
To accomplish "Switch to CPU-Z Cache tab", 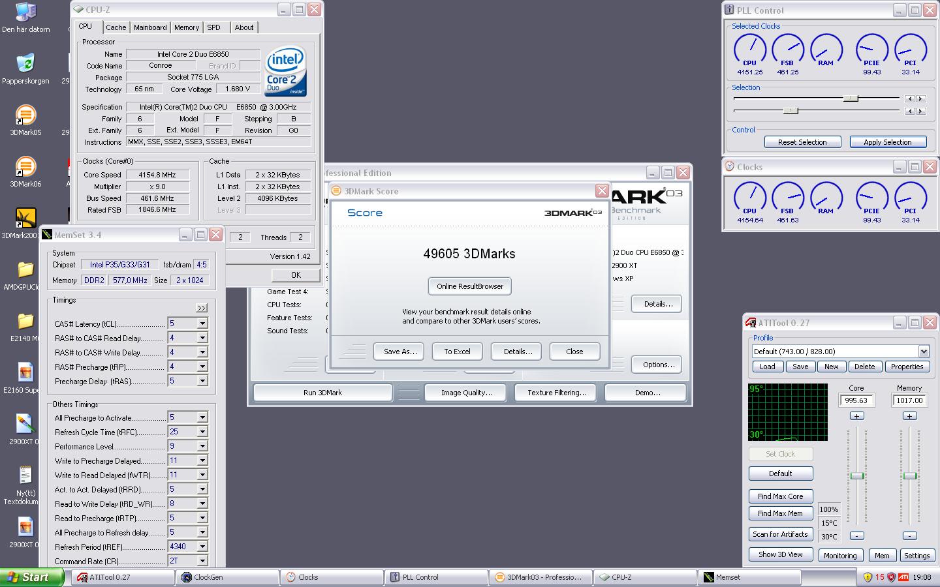I will click(116, 27).
